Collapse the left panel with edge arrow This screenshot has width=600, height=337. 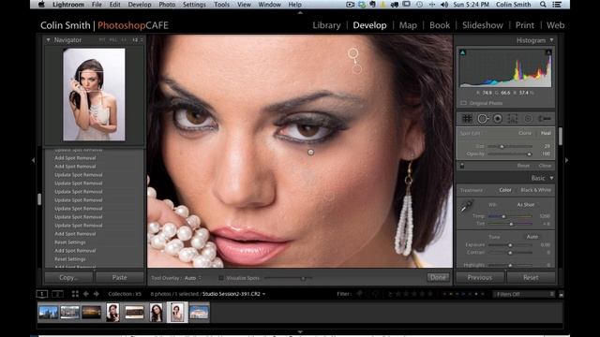pos(34,160)
